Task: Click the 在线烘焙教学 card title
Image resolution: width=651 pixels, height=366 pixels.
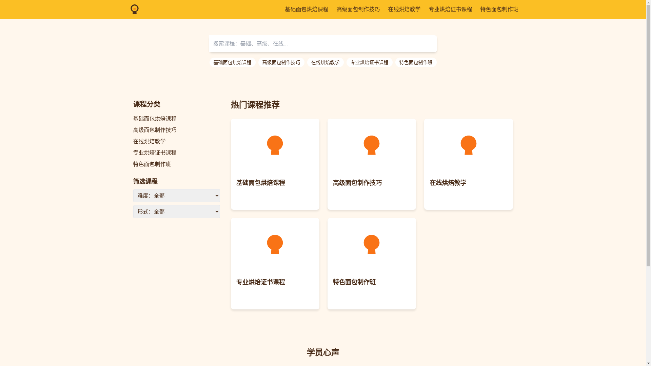Action: coord(448,183)
